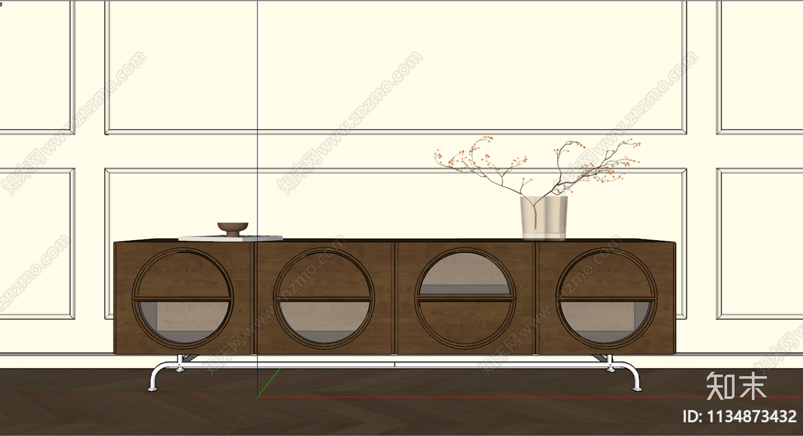The width and height of the screenshot is (803, 436).
Task: Click the first cabinet door from the left
Action: 183,298
